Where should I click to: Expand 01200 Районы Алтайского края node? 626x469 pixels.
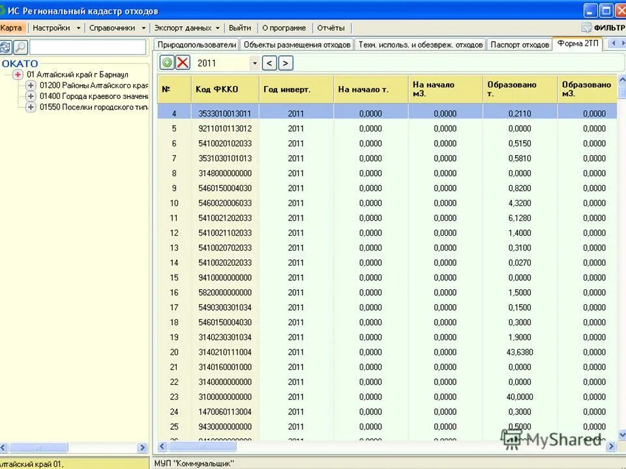(x=31, y=85)
